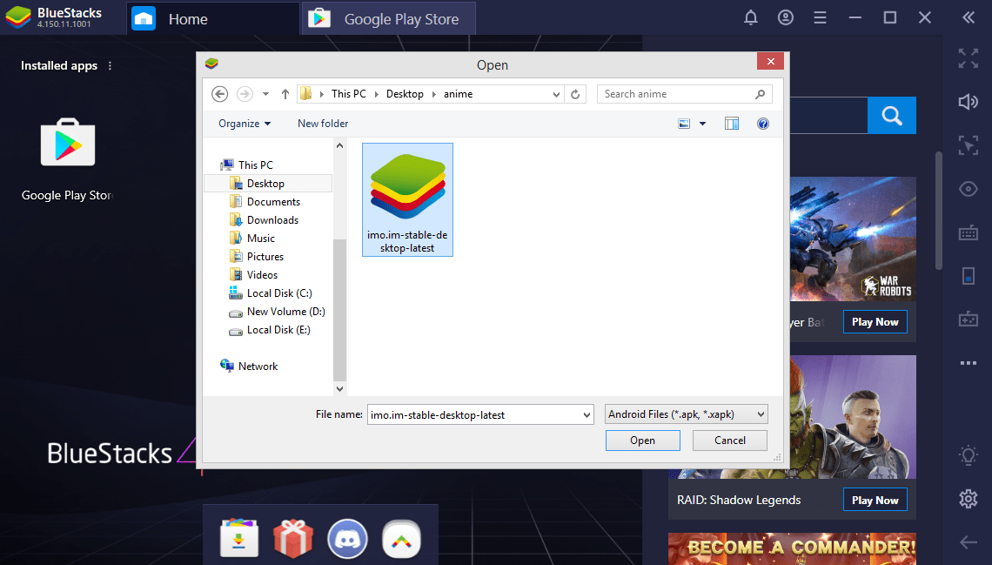
Task: Collapse the BlueStacks right sidebar
Action: point(969,17)
